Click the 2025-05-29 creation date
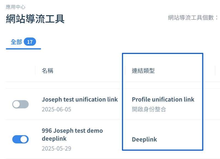The height and width of the screenshot is (159, 220). click(57, 148)
